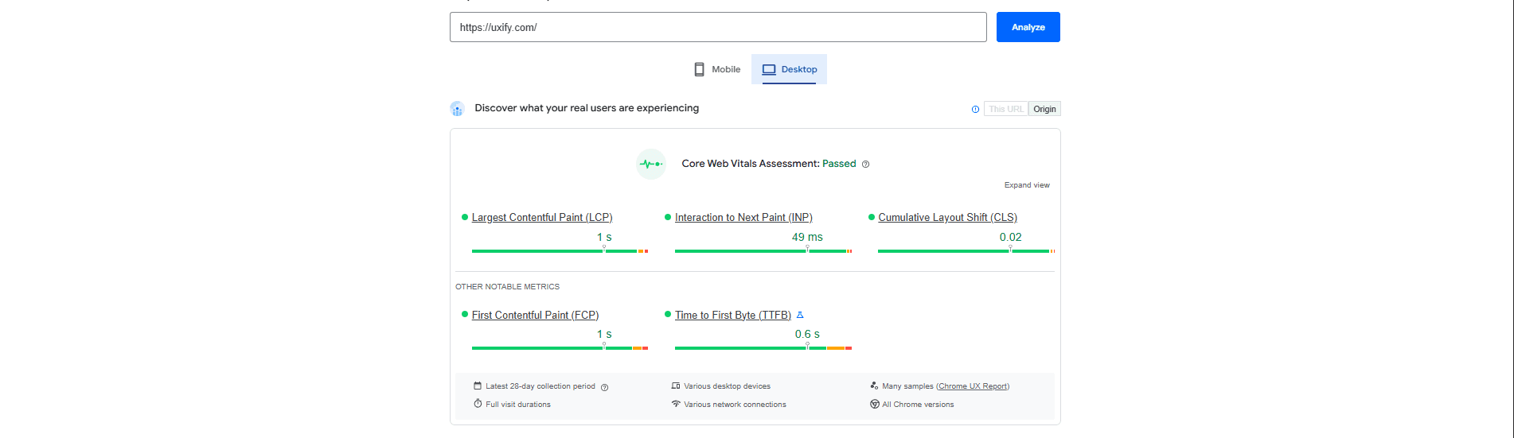1514x438 pixels.
Task: Click the All Chrome versions text
Action: pos(918,405)
